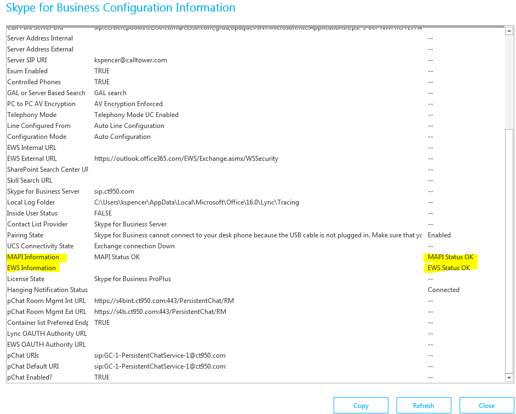Select Container list Preferred Endpoint label
Viewport: 516px width, 414px height.
click(x=48, y=322)
